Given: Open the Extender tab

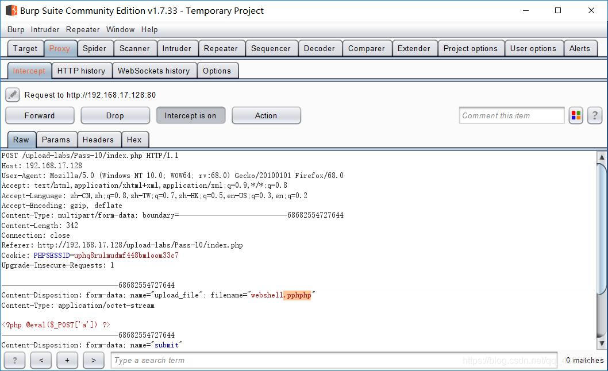Looking at the screenshot, I should (x=414, y=48).
